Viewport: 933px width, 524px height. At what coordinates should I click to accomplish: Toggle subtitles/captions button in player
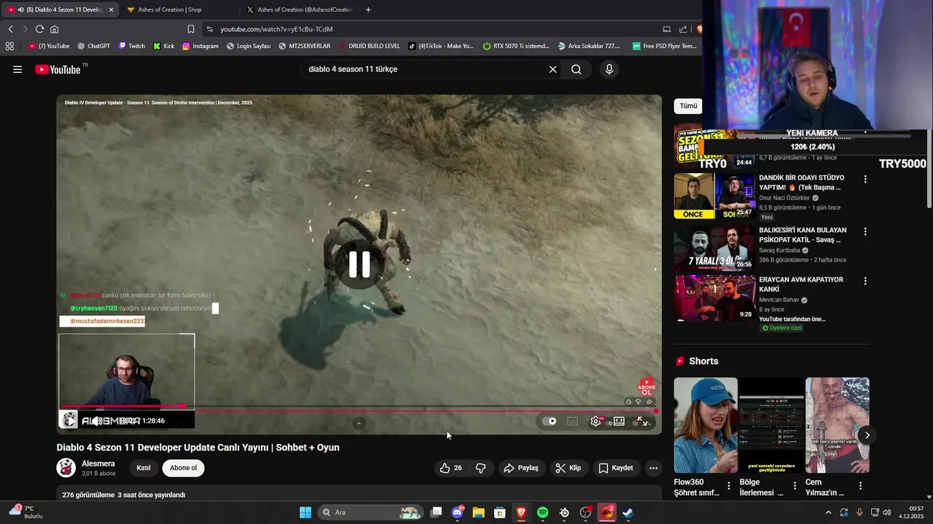[x=572, y=421]
